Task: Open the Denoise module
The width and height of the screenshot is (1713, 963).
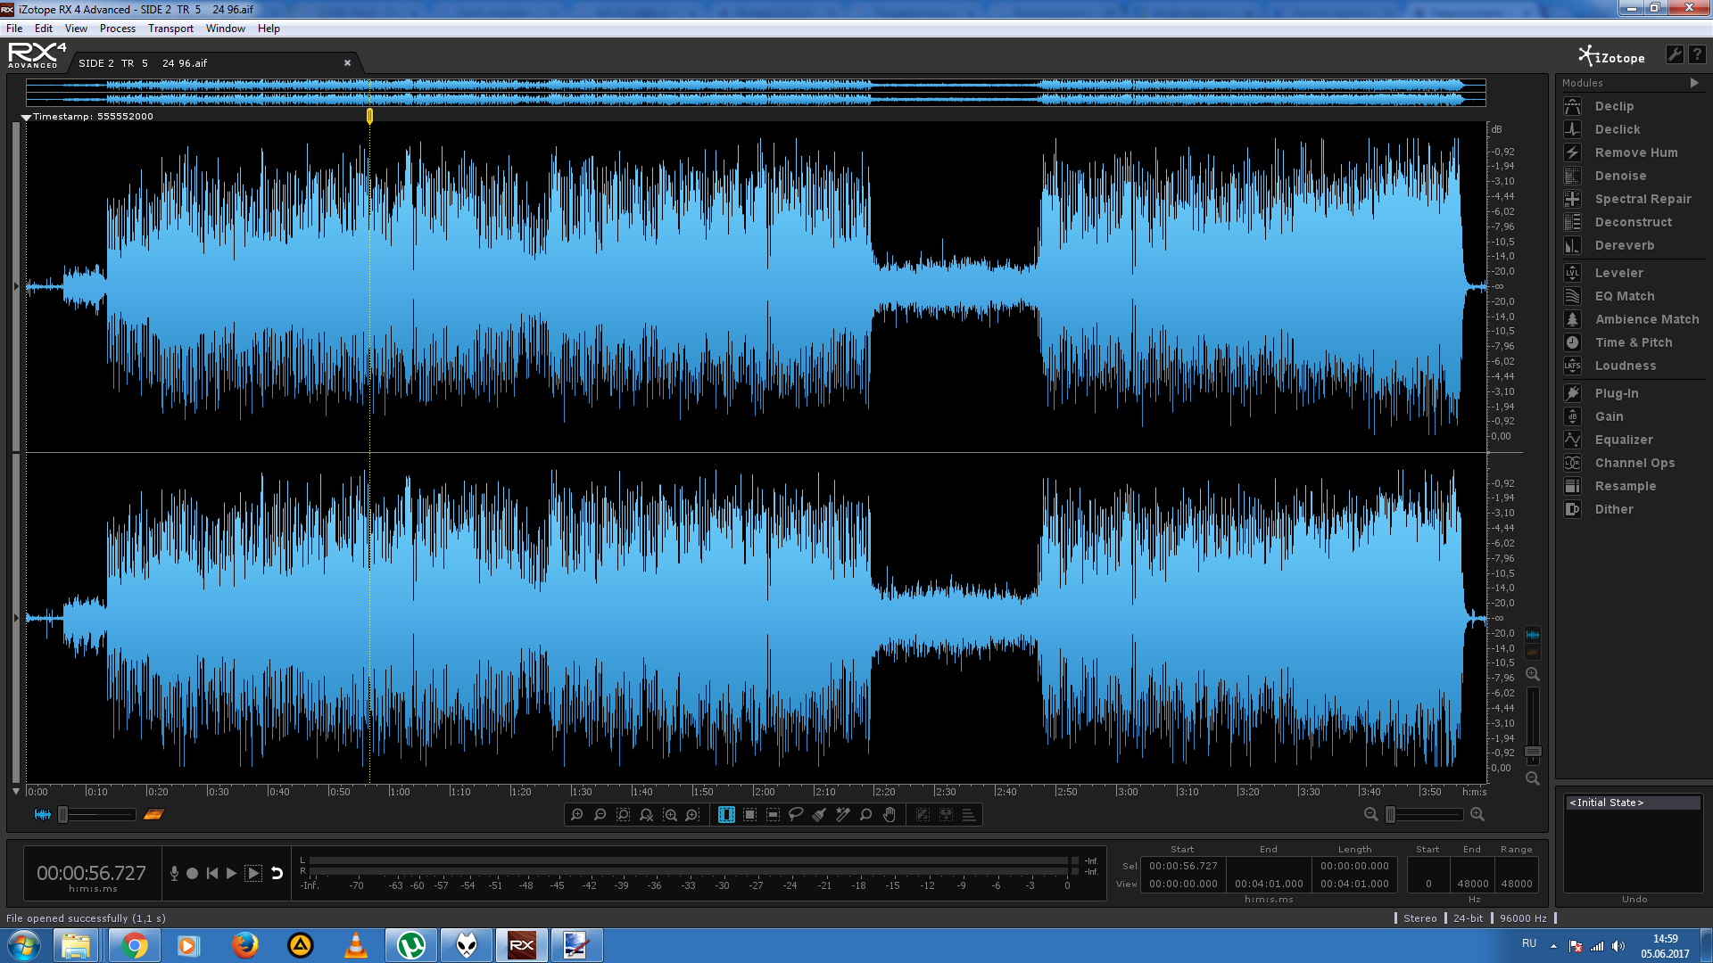Action: pos(1619,176)
